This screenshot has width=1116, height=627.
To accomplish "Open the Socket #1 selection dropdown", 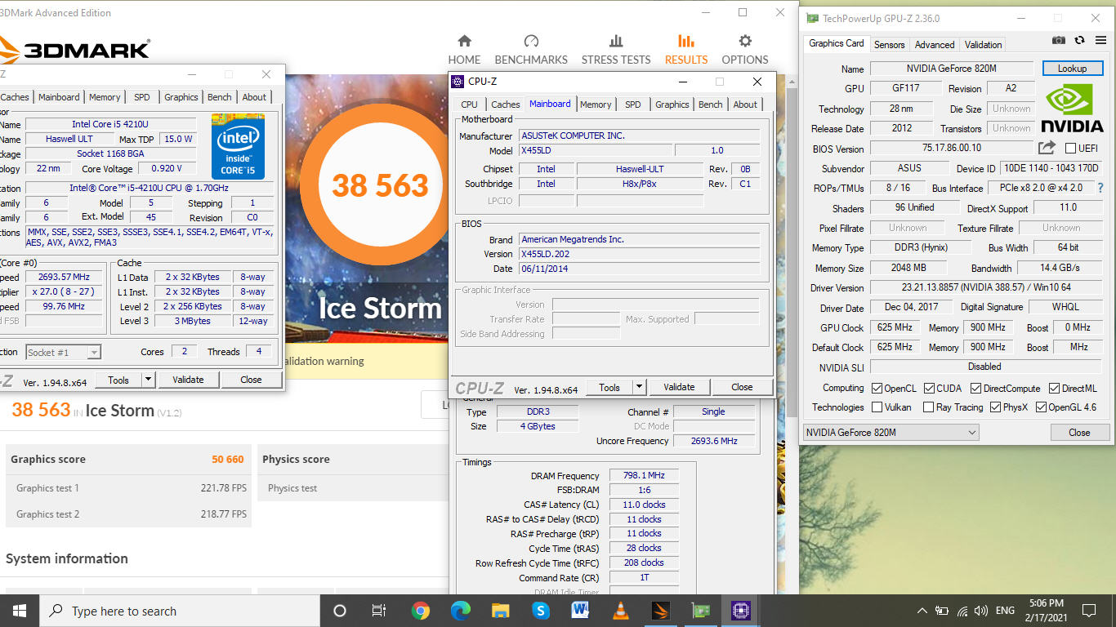I will [x=63, y=353].
